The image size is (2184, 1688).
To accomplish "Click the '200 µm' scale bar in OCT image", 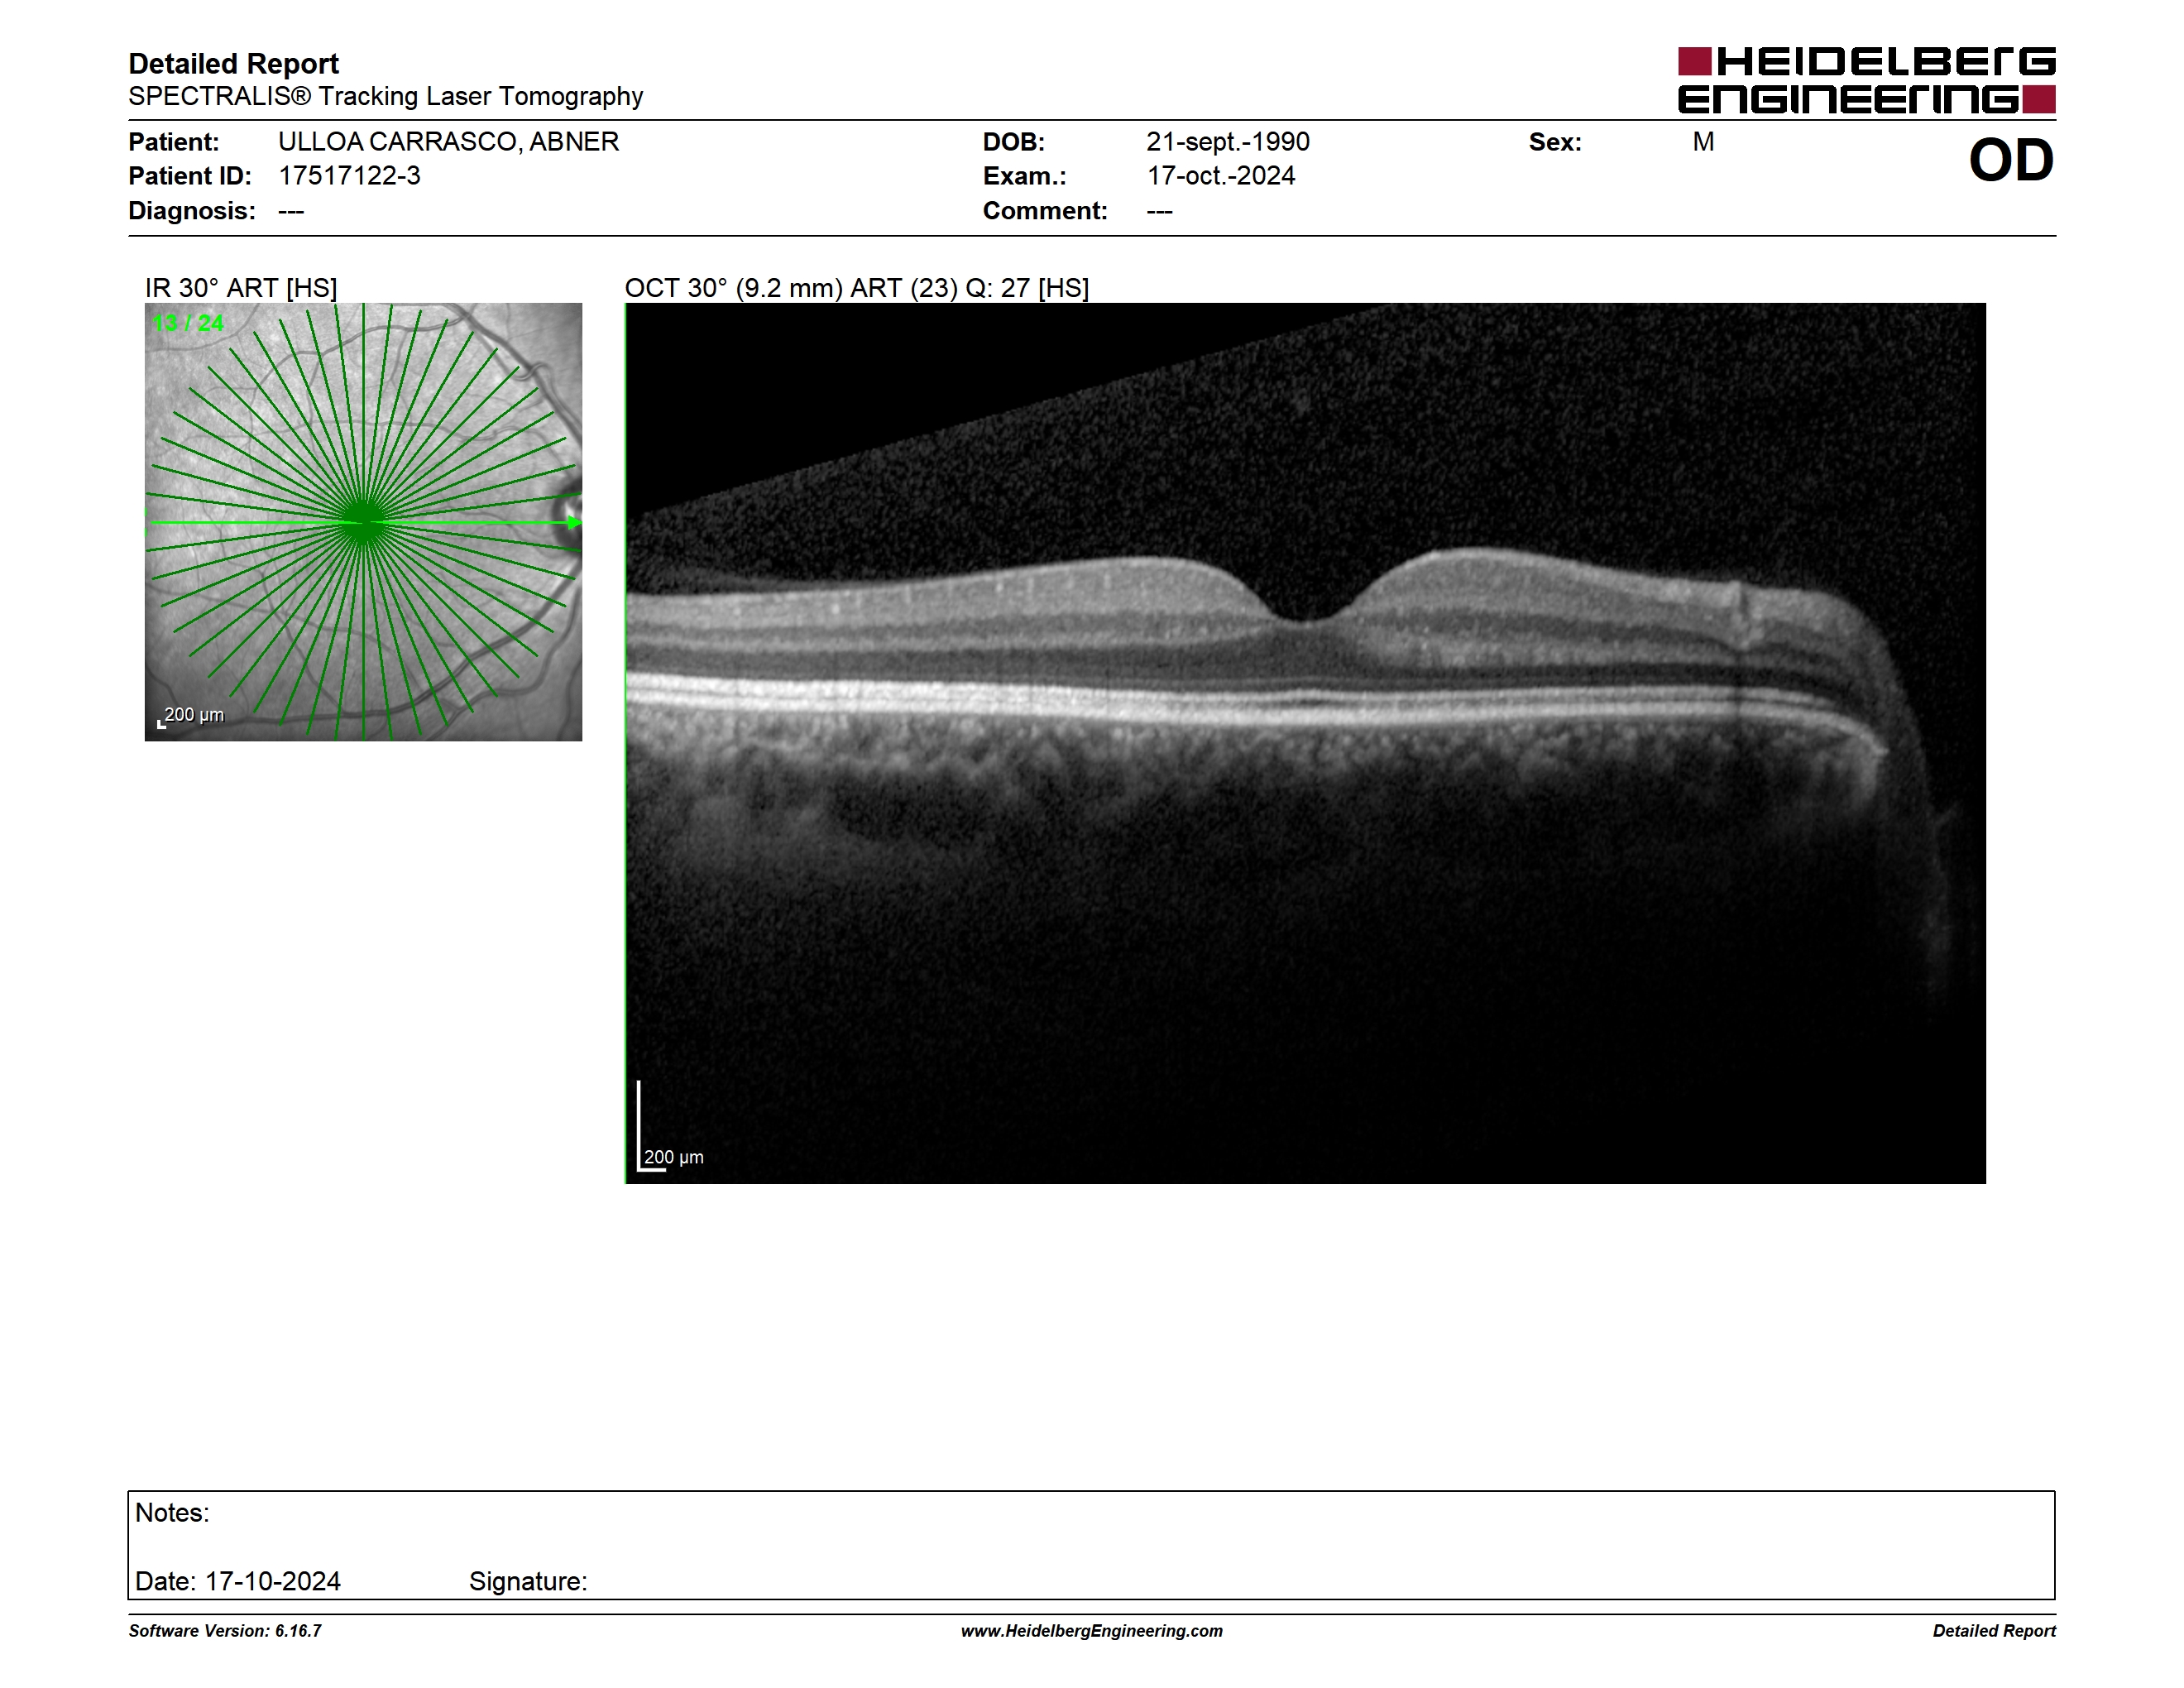I will (x=671, y=1127).
